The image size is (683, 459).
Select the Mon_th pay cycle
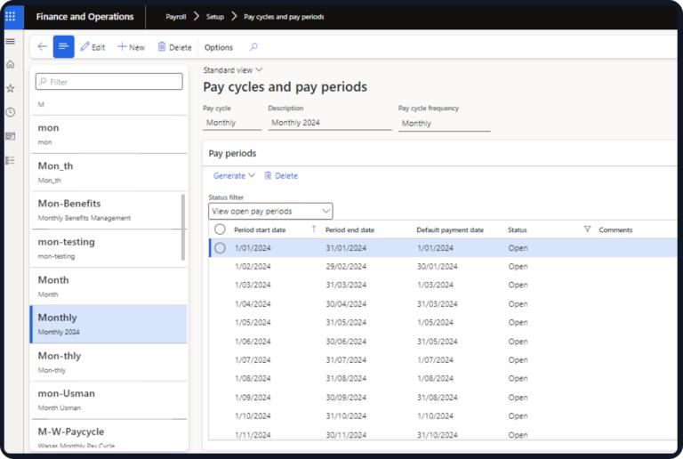tap(108, 173)
